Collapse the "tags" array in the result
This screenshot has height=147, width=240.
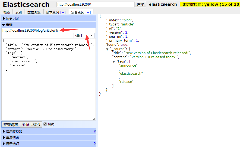[x=114, y=62]
